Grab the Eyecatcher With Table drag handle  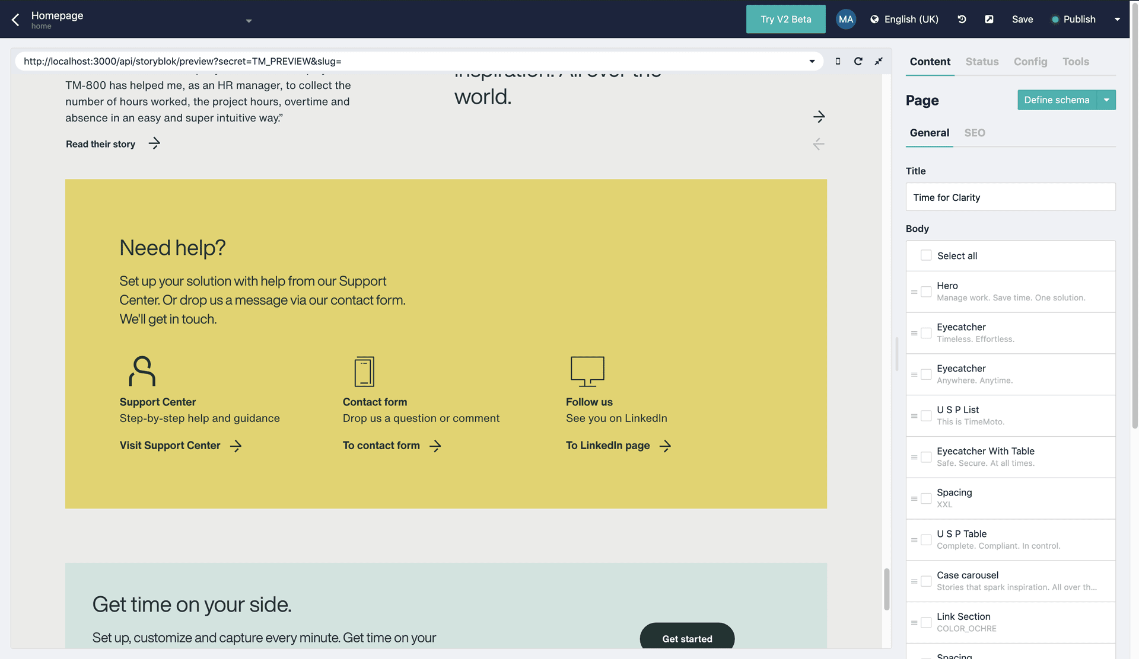click(914, 457)
